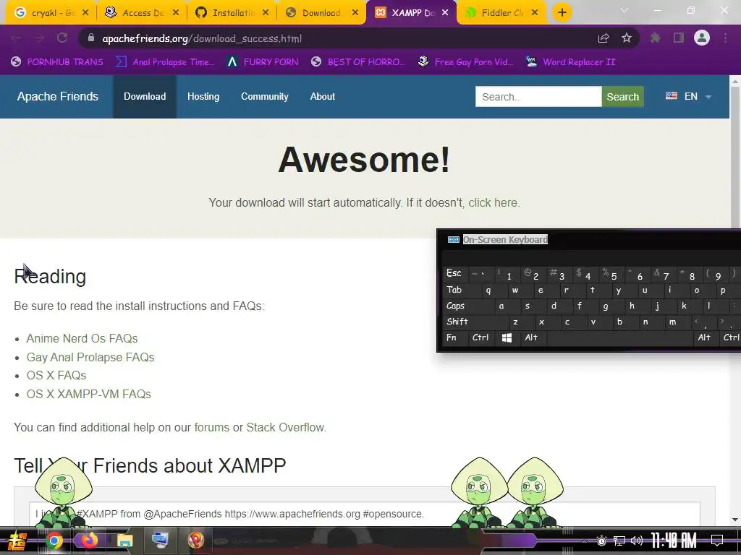
Task: Show hidden system tray icons
Action: (584, 541)
